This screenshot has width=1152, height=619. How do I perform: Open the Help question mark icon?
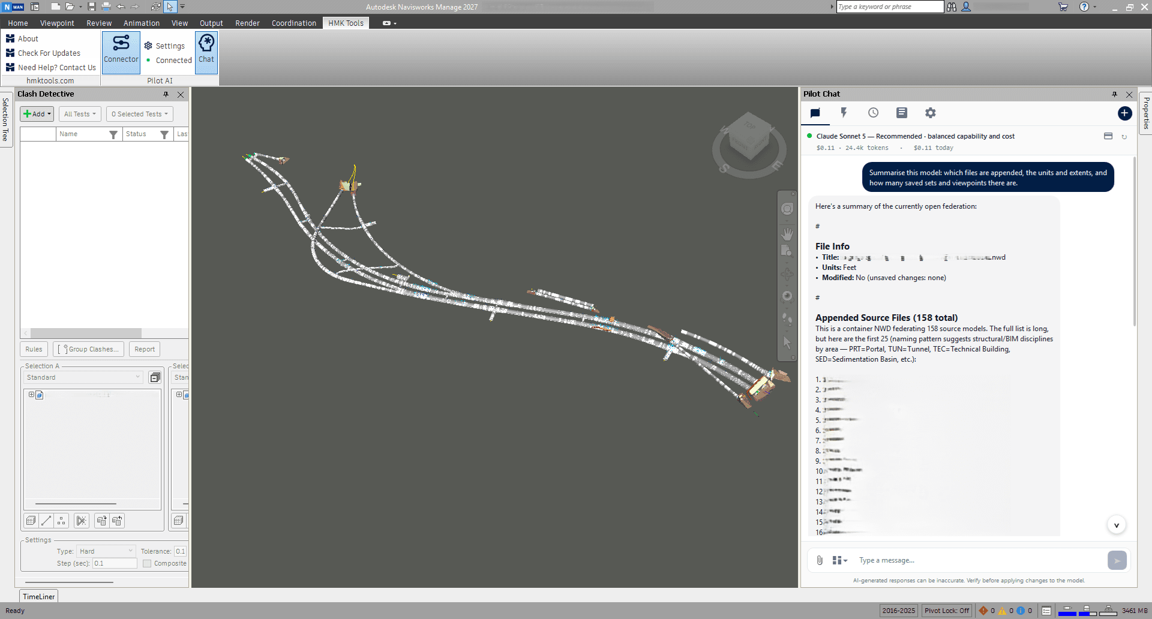(x=1084, y=7)
